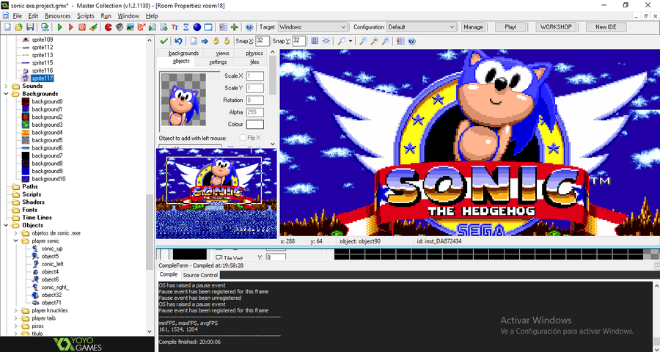Open extension packages with green plus icon
The width and height of the screenshot is (660, 352).
coord(235,27)
